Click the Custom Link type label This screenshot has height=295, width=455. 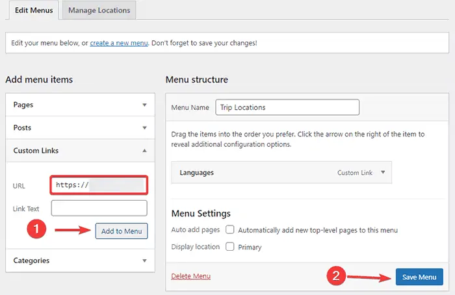(354, 173)
